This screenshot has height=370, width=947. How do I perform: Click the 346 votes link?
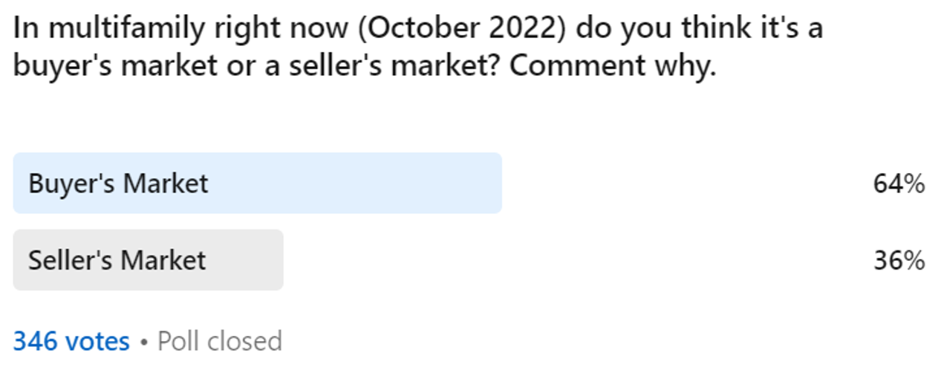pyautogui.click(x=71, y=341)
